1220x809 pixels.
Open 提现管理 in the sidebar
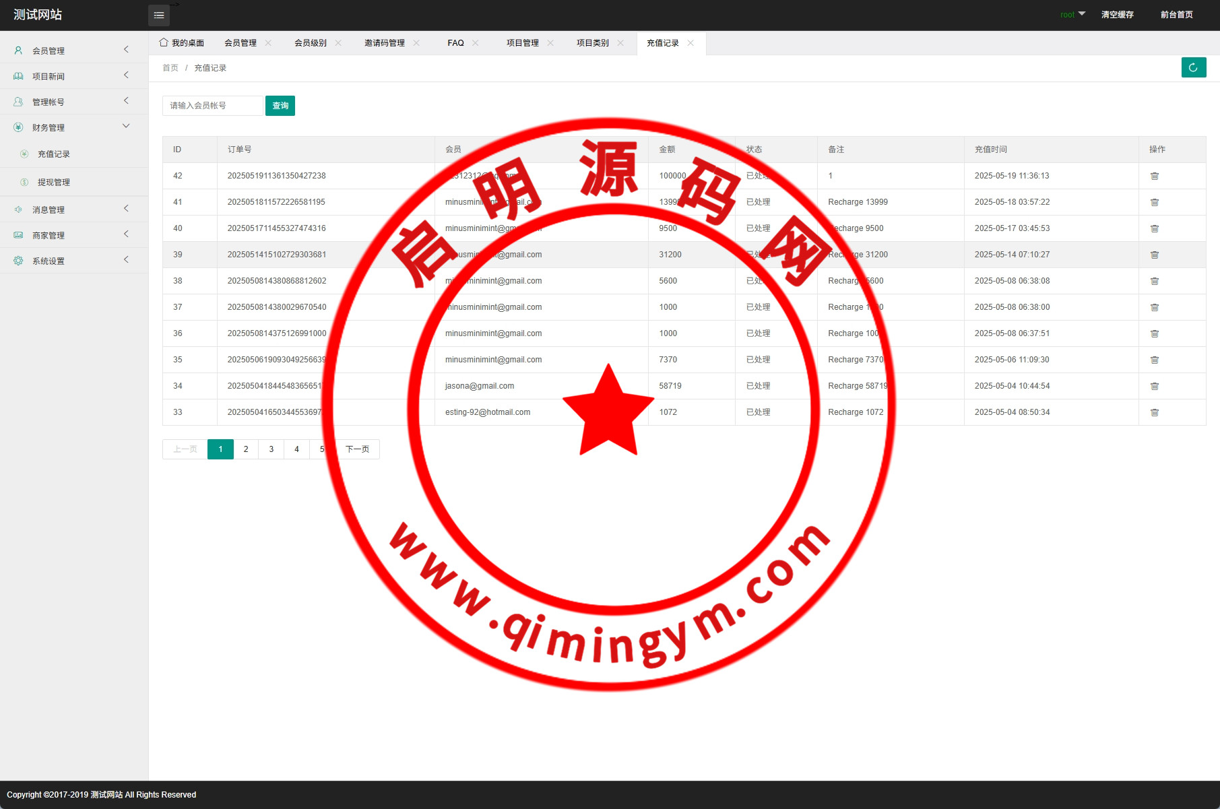coord(54,183)
